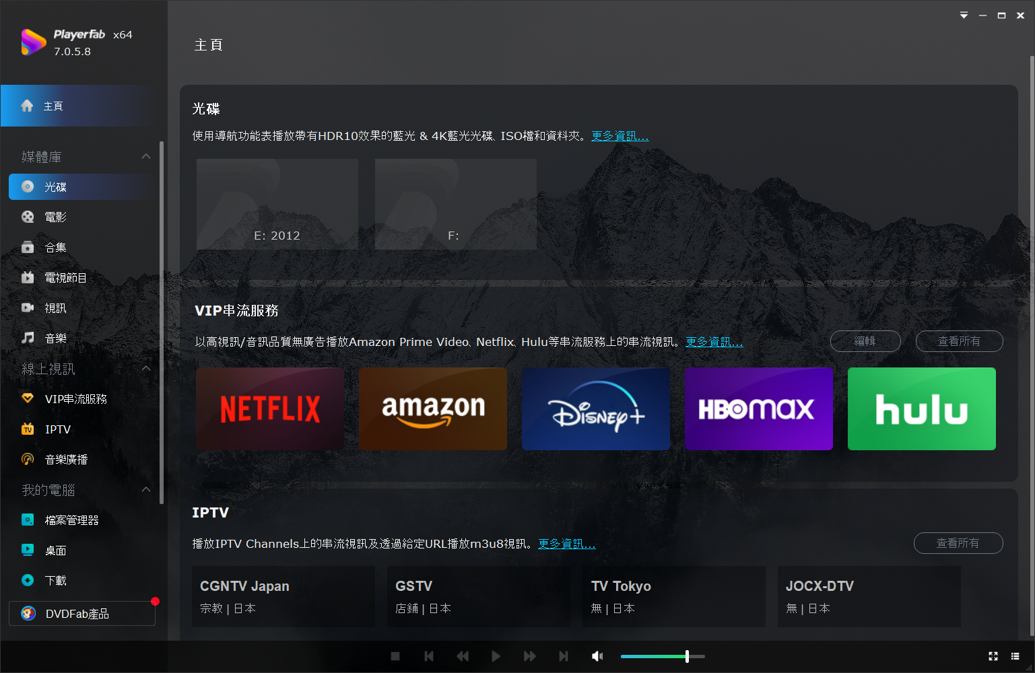Open the Netflix streaming tile

point(270,409)
